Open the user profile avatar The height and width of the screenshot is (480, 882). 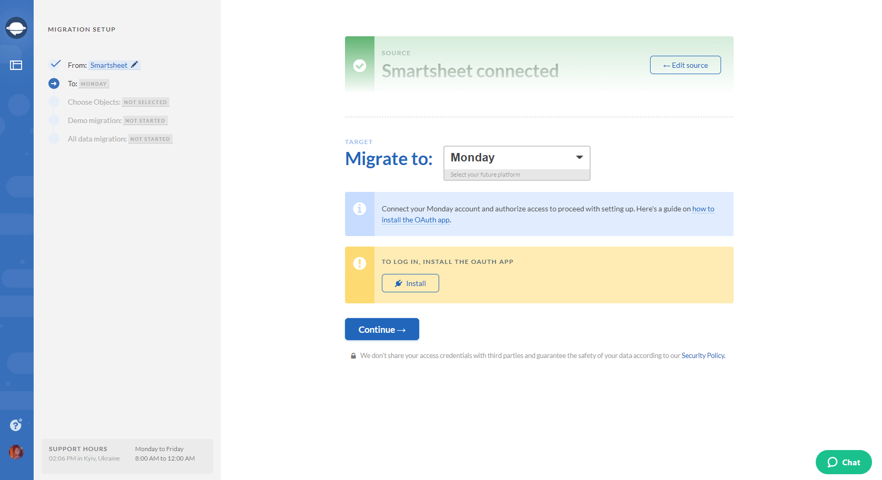pos(16,452)
